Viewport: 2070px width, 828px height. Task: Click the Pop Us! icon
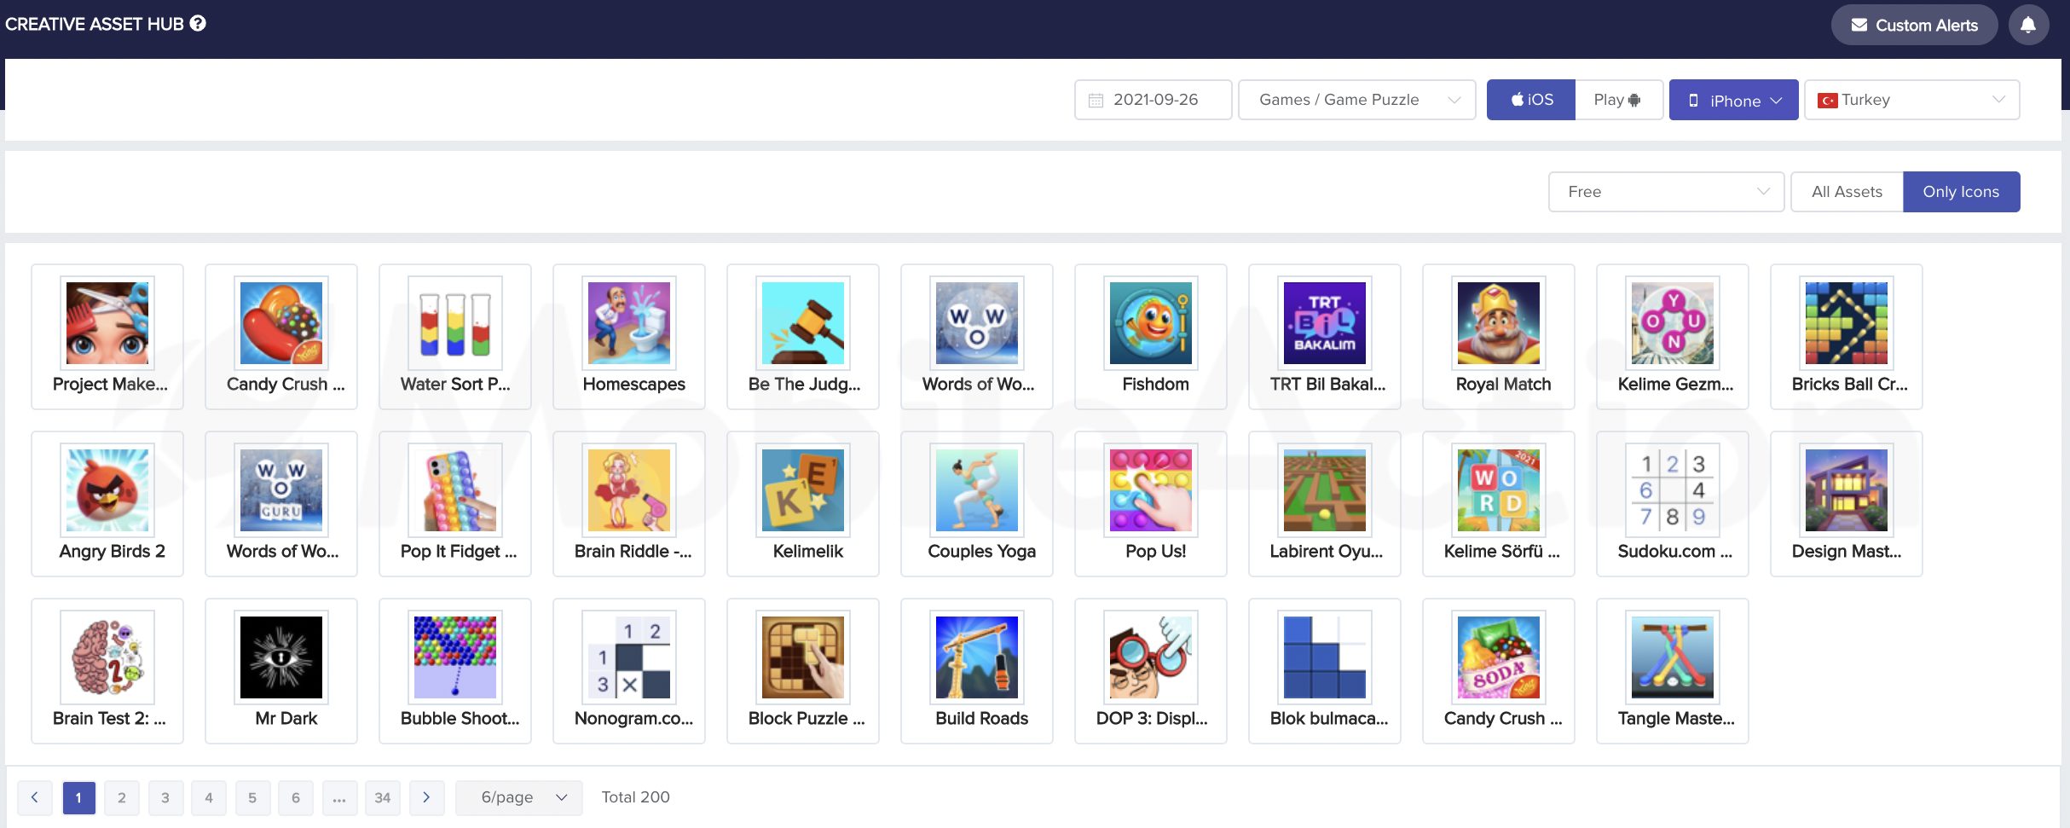(x=1151, y=490)
